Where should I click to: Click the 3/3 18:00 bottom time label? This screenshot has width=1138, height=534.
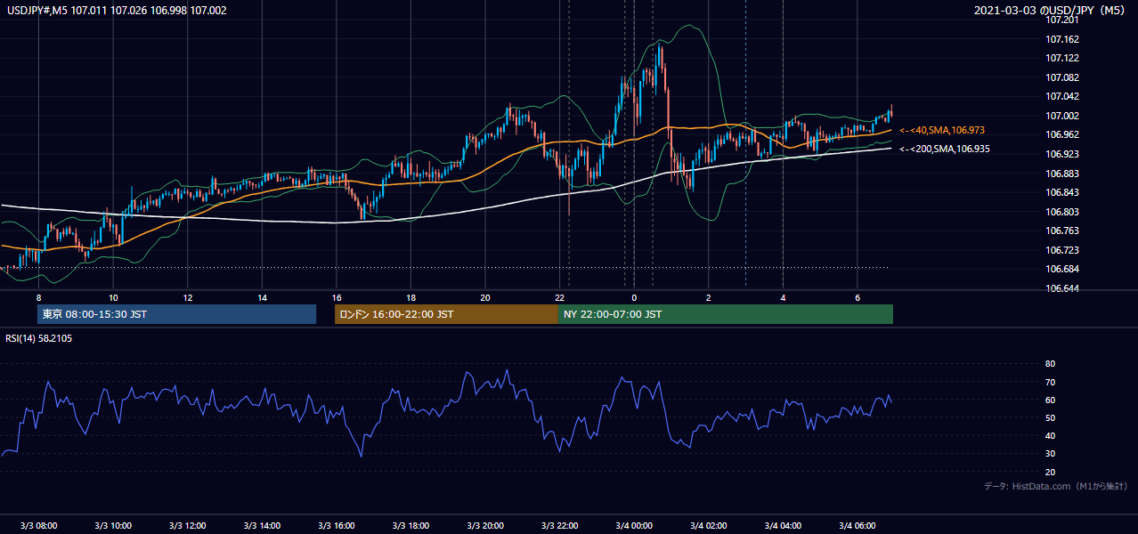410,525
